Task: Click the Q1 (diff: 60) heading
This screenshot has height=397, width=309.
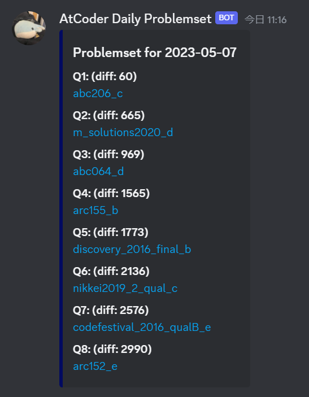Action: click(x=105, y=76)
